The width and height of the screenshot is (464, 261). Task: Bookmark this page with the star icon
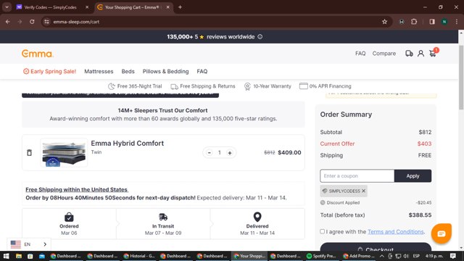coord(384,22)
